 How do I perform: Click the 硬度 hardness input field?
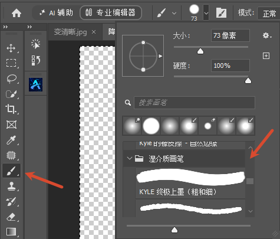click(230, 66)
